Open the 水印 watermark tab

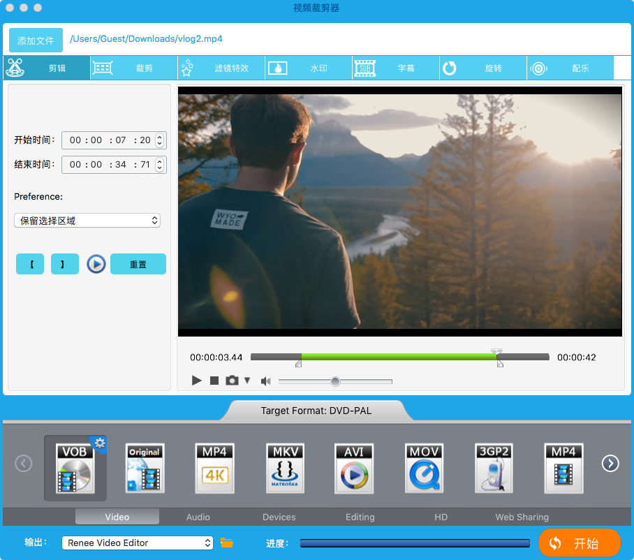click(309, 68)
